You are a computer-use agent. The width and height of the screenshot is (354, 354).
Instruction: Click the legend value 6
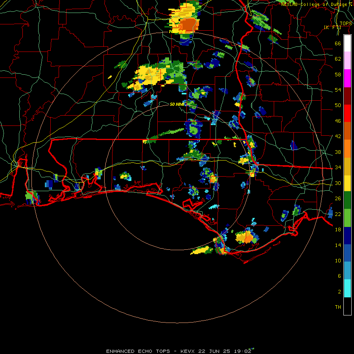pyautogui.click(x=339, y=276)
